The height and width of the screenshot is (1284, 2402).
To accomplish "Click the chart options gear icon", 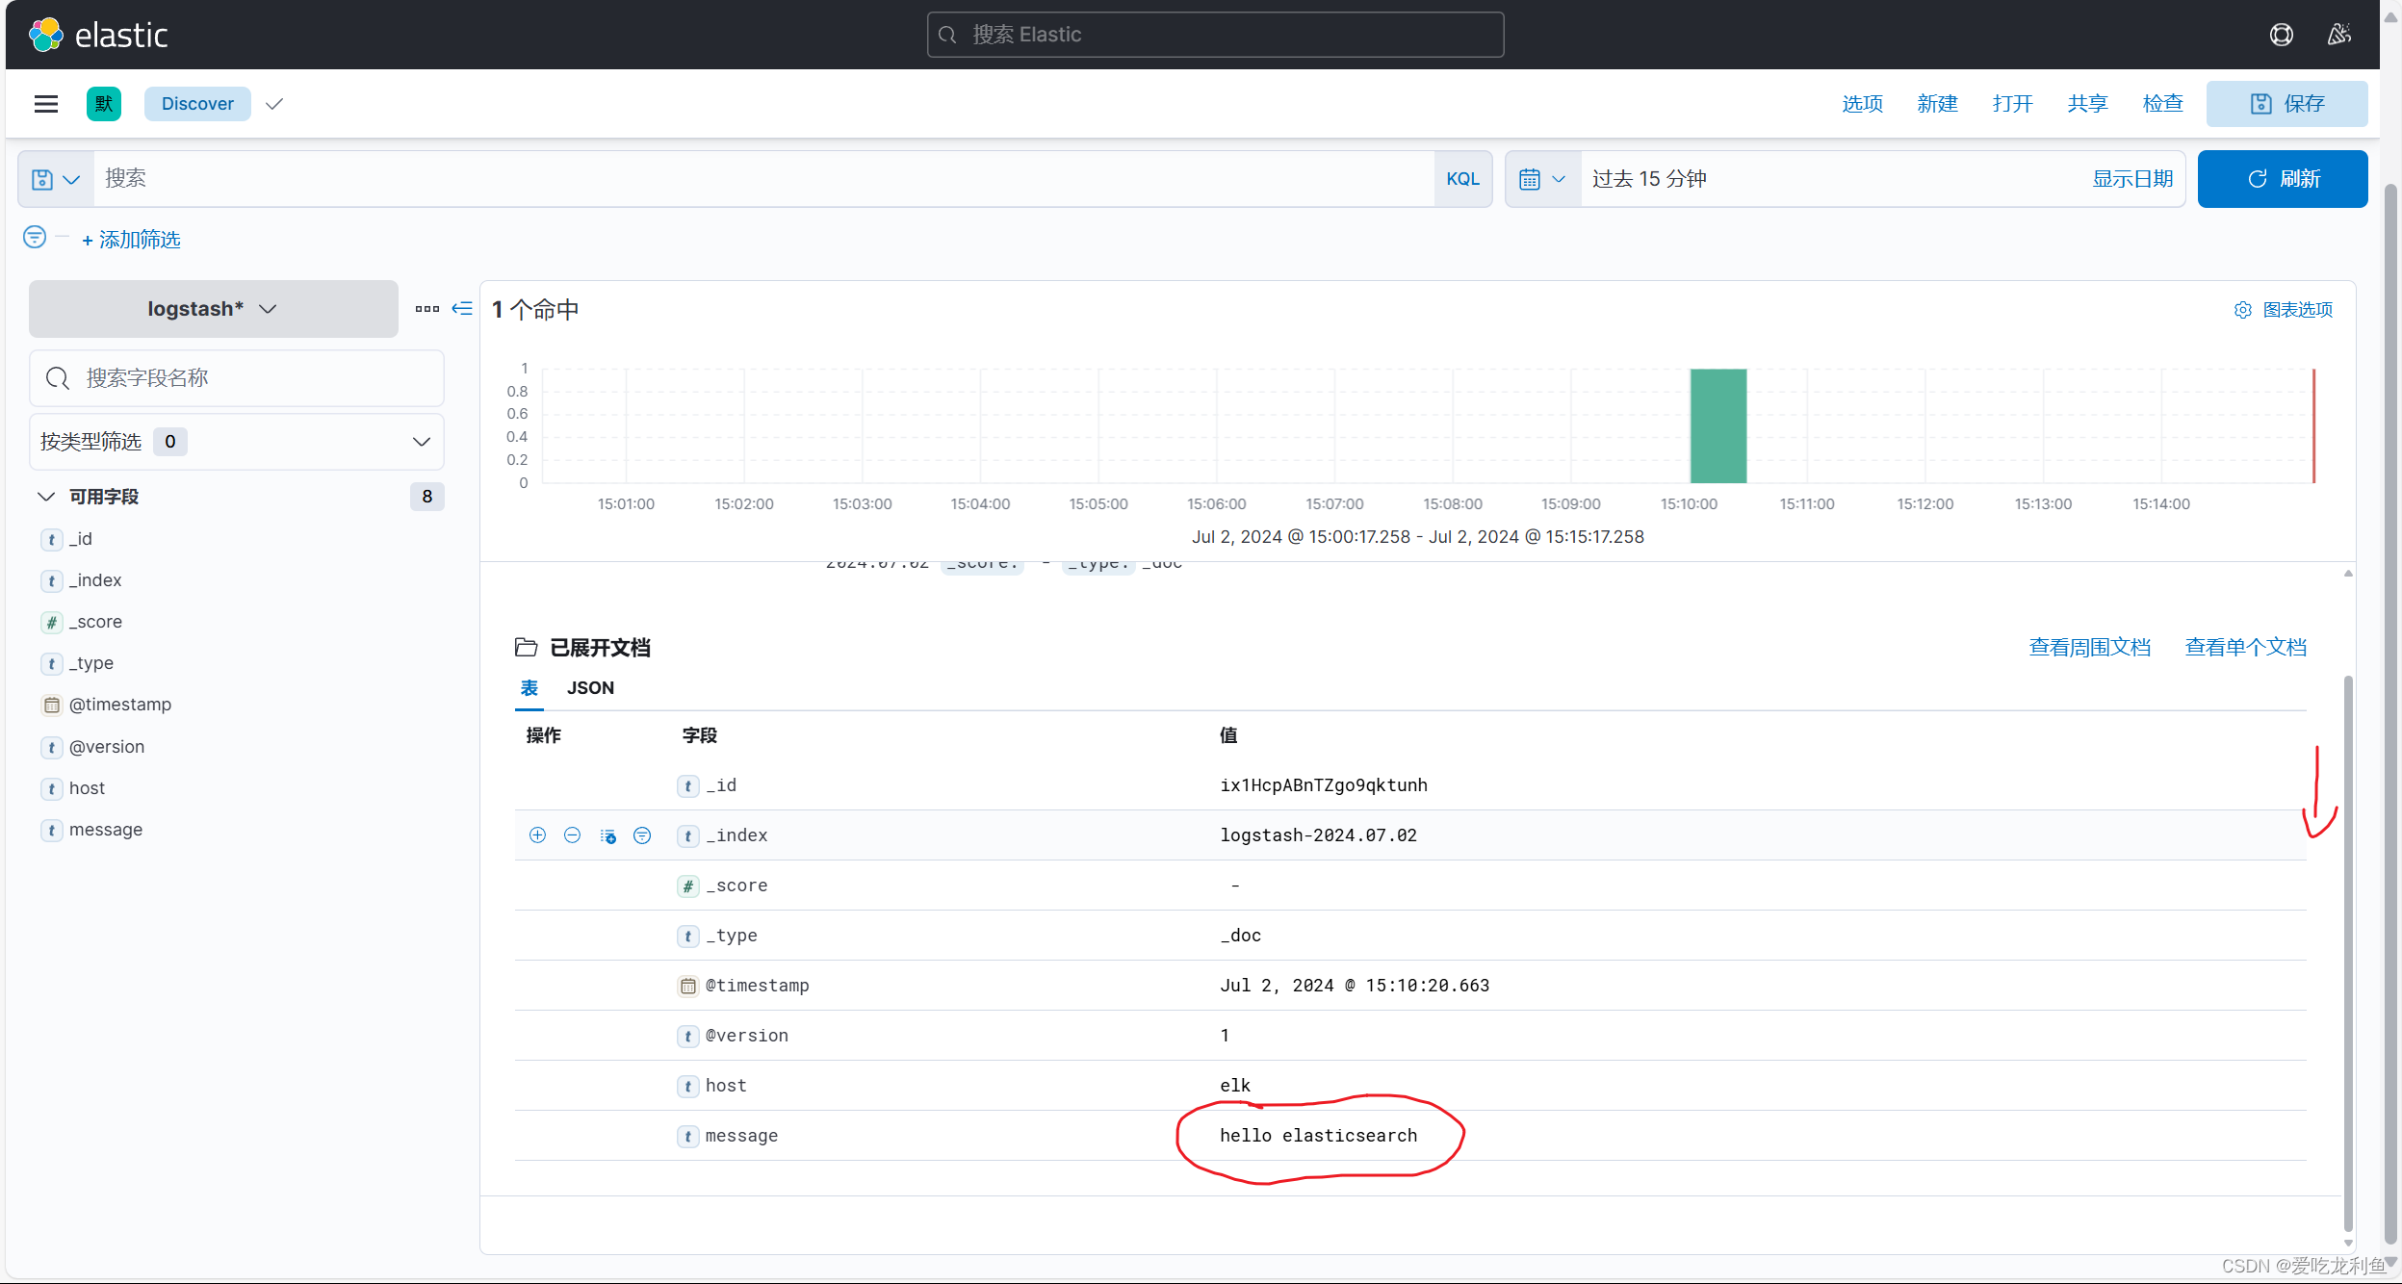I will (2243, 310).
